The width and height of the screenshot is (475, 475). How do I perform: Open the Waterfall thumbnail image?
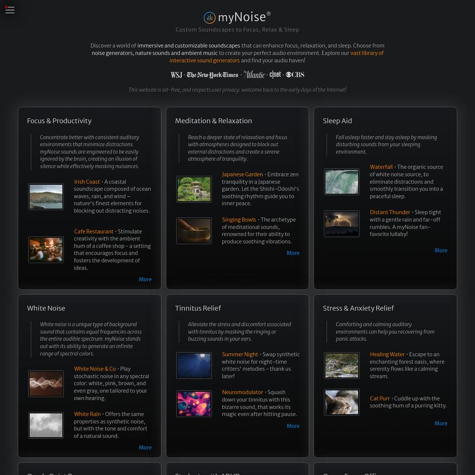pos(342,182)
